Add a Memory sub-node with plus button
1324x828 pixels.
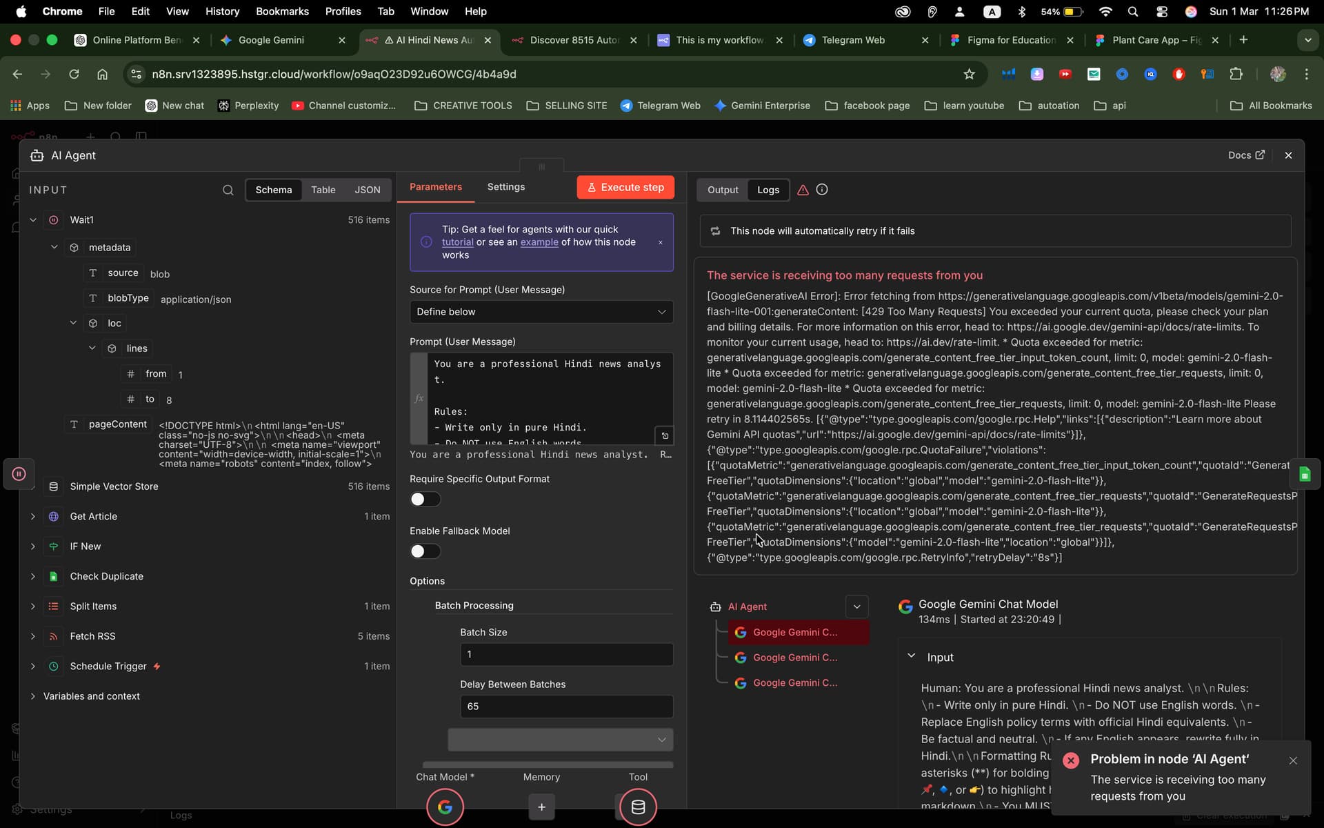(x=541, y=807)
